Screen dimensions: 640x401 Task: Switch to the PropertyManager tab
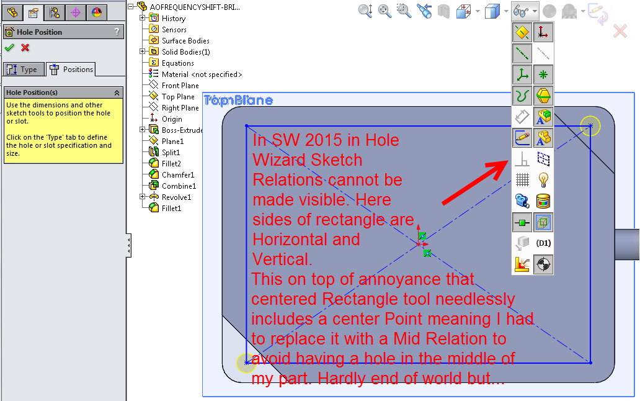(x=33, y=12)
